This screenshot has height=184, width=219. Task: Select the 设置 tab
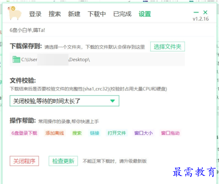(x=145, y=14)
